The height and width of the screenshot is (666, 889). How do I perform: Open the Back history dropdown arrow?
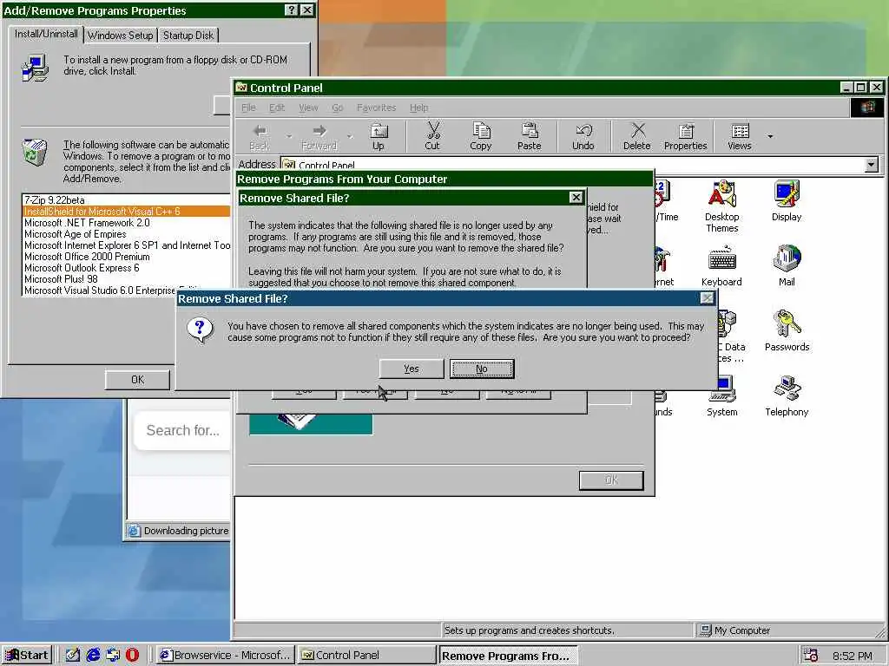click(289, 136)
